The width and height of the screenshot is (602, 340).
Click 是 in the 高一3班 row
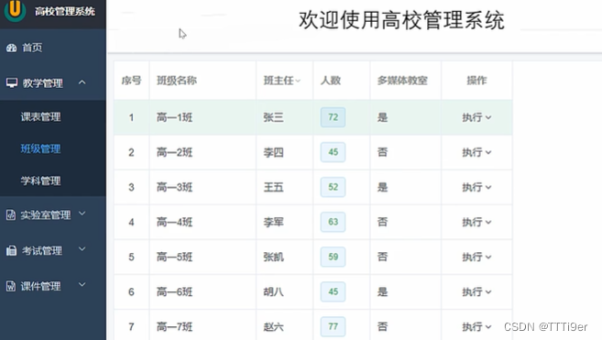tap(382, 187)
